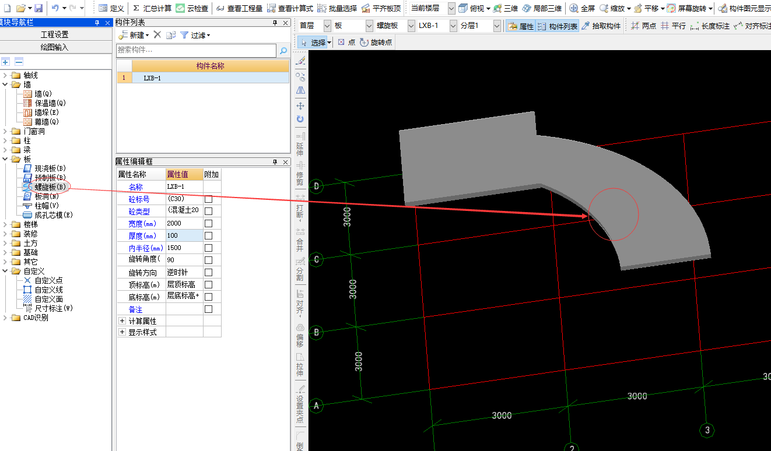Check the 附加 box for 备注

208,309
